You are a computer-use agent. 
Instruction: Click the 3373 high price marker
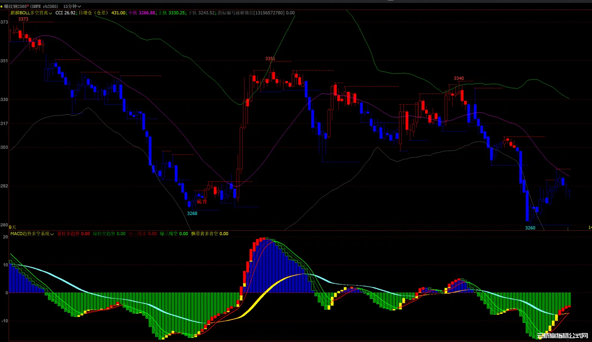23,19
